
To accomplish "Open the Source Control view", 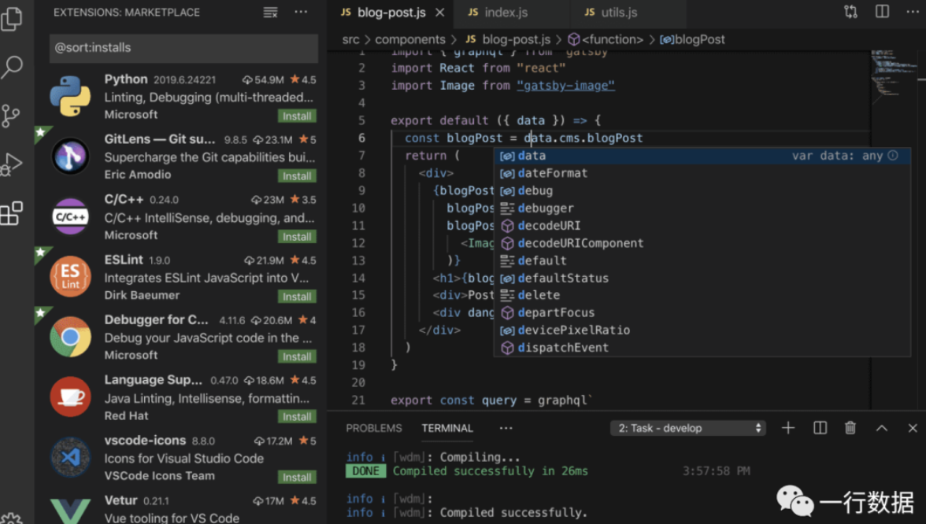I will [11, 116].
